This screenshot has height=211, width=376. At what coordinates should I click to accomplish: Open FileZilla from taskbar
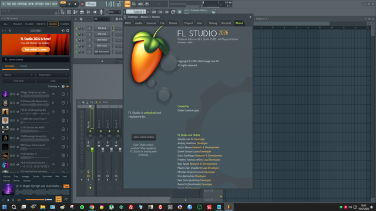pos(131,207)
